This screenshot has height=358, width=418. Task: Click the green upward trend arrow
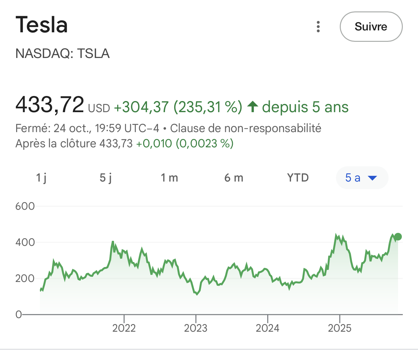(x=252, y=107)
